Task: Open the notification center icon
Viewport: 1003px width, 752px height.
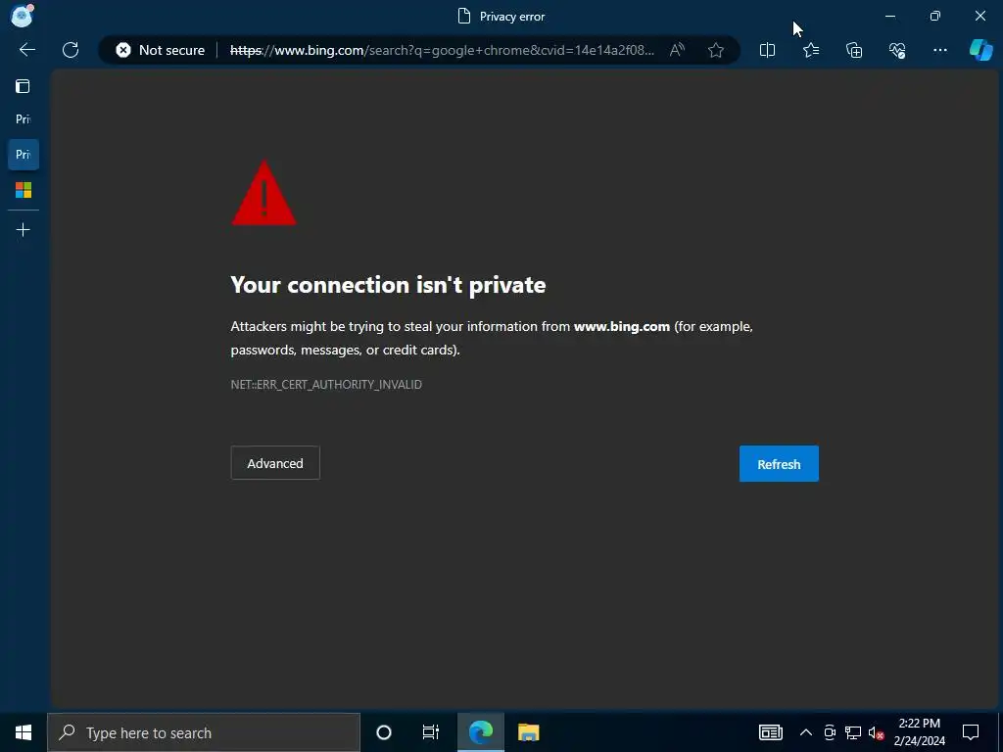Action: pos(971,732)
